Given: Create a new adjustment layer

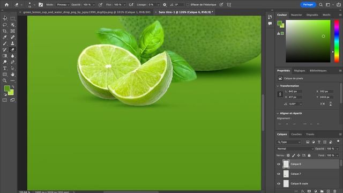Looking at the screenshot, I should pyautogui.click(x=316, y=191).
